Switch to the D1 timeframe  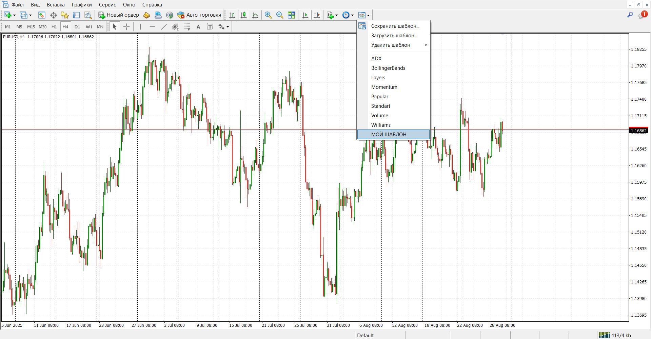77,27
